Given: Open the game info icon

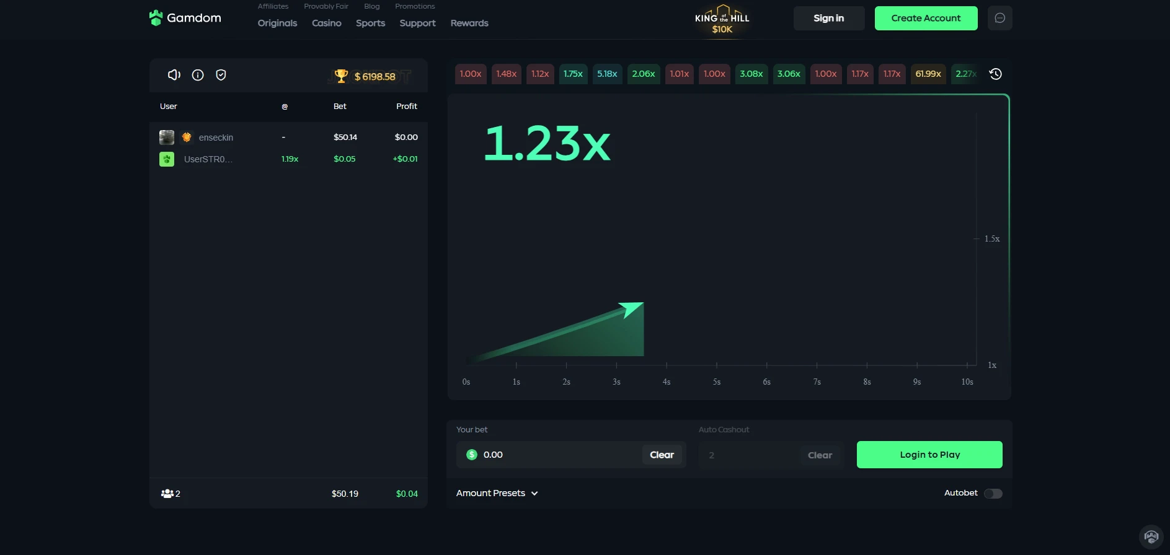Looking at the screenshot, I should tap(198, 75).
